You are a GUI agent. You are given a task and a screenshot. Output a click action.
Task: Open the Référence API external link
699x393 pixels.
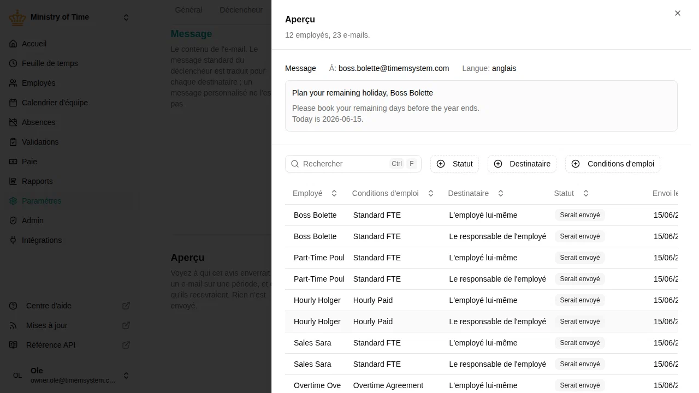click(126, 345)
